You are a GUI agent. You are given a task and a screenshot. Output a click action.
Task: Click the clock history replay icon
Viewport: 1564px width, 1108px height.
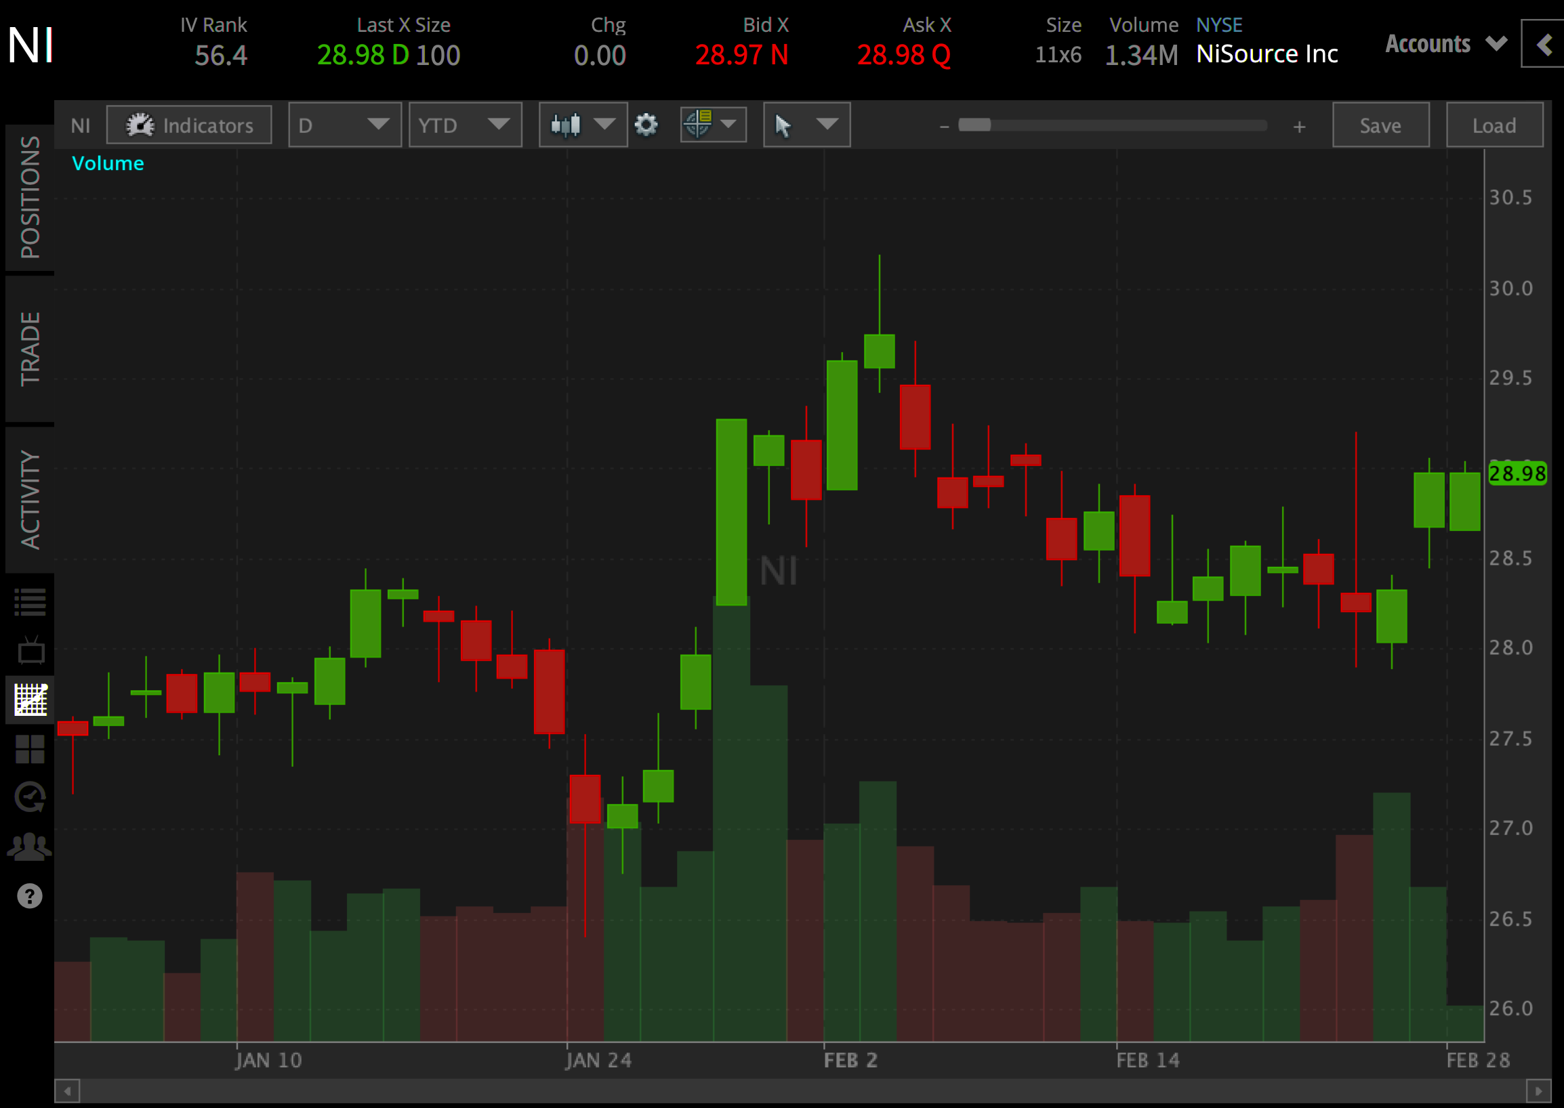(x=30, y=797)
